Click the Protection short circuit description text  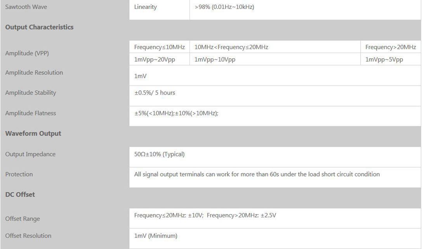click(257, 174)
